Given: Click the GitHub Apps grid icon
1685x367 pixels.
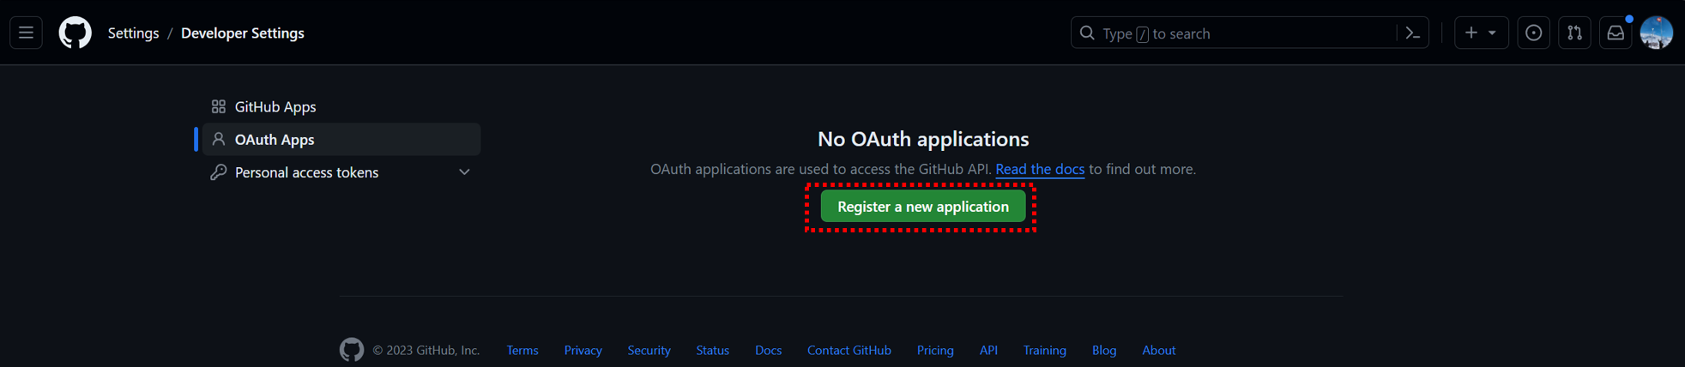Looking at the screenshot, I should pyautogui.click(x=219, y=106).
